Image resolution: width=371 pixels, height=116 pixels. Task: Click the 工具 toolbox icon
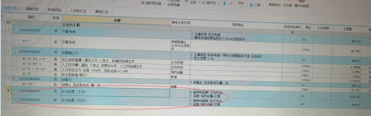point(251,5)
